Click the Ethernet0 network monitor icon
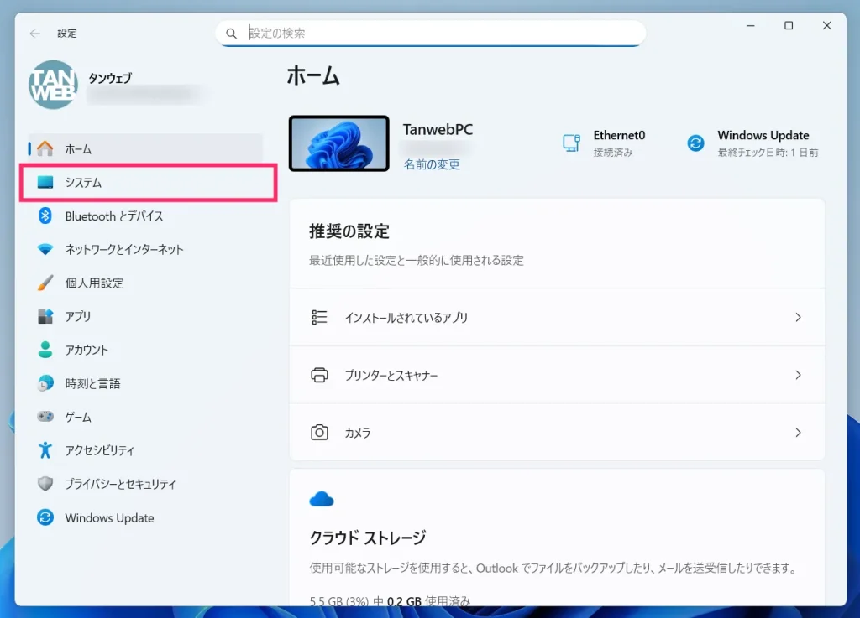The height and width of the screenshot is (618, 860). click(571, 143)
